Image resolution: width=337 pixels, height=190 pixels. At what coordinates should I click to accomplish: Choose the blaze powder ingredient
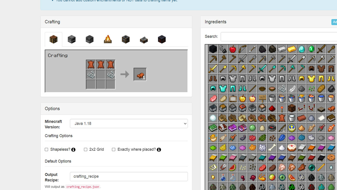point(262,177)
